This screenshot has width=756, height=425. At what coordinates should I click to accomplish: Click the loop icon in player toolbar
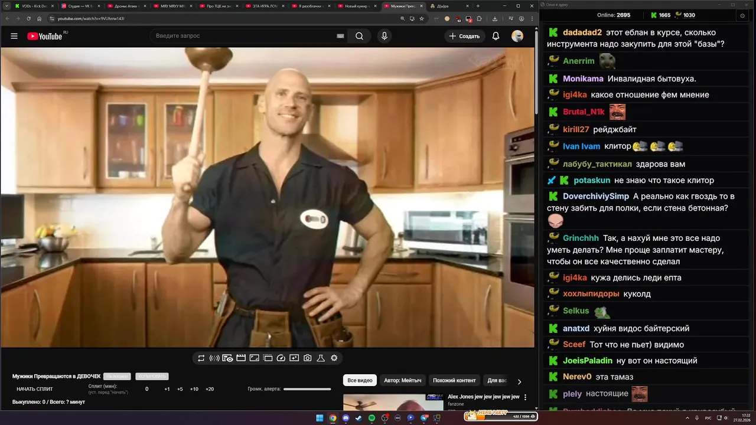[x=201, y=358]
